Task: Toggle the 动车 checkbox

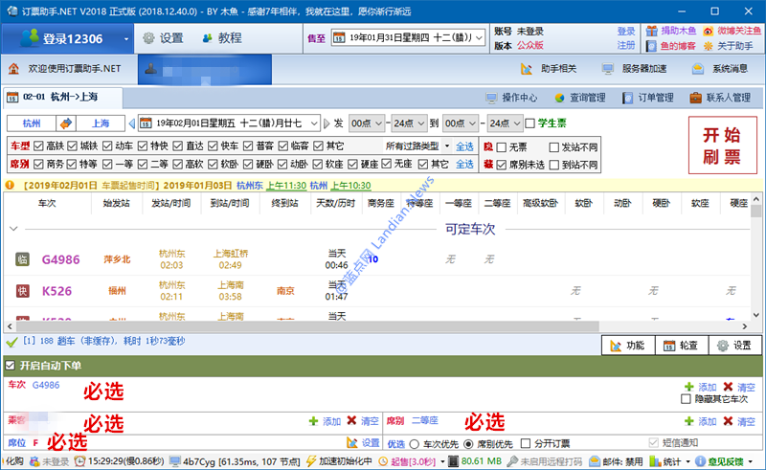Action: click(107, 145)
